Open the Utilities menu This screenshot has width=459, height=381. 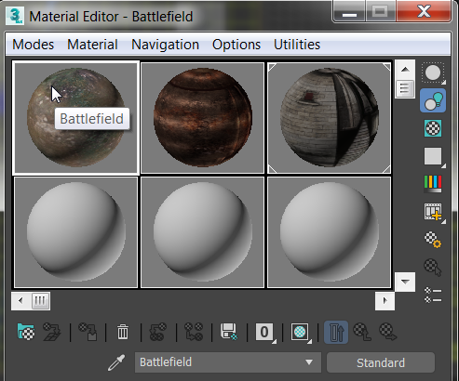[x=297, y=45]
